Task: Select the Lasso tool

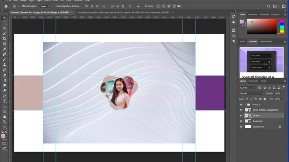Action: [5, 28]
